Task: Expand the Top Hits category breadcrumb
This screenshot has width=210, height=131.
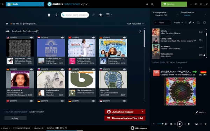Action: [x=7, y=24]
